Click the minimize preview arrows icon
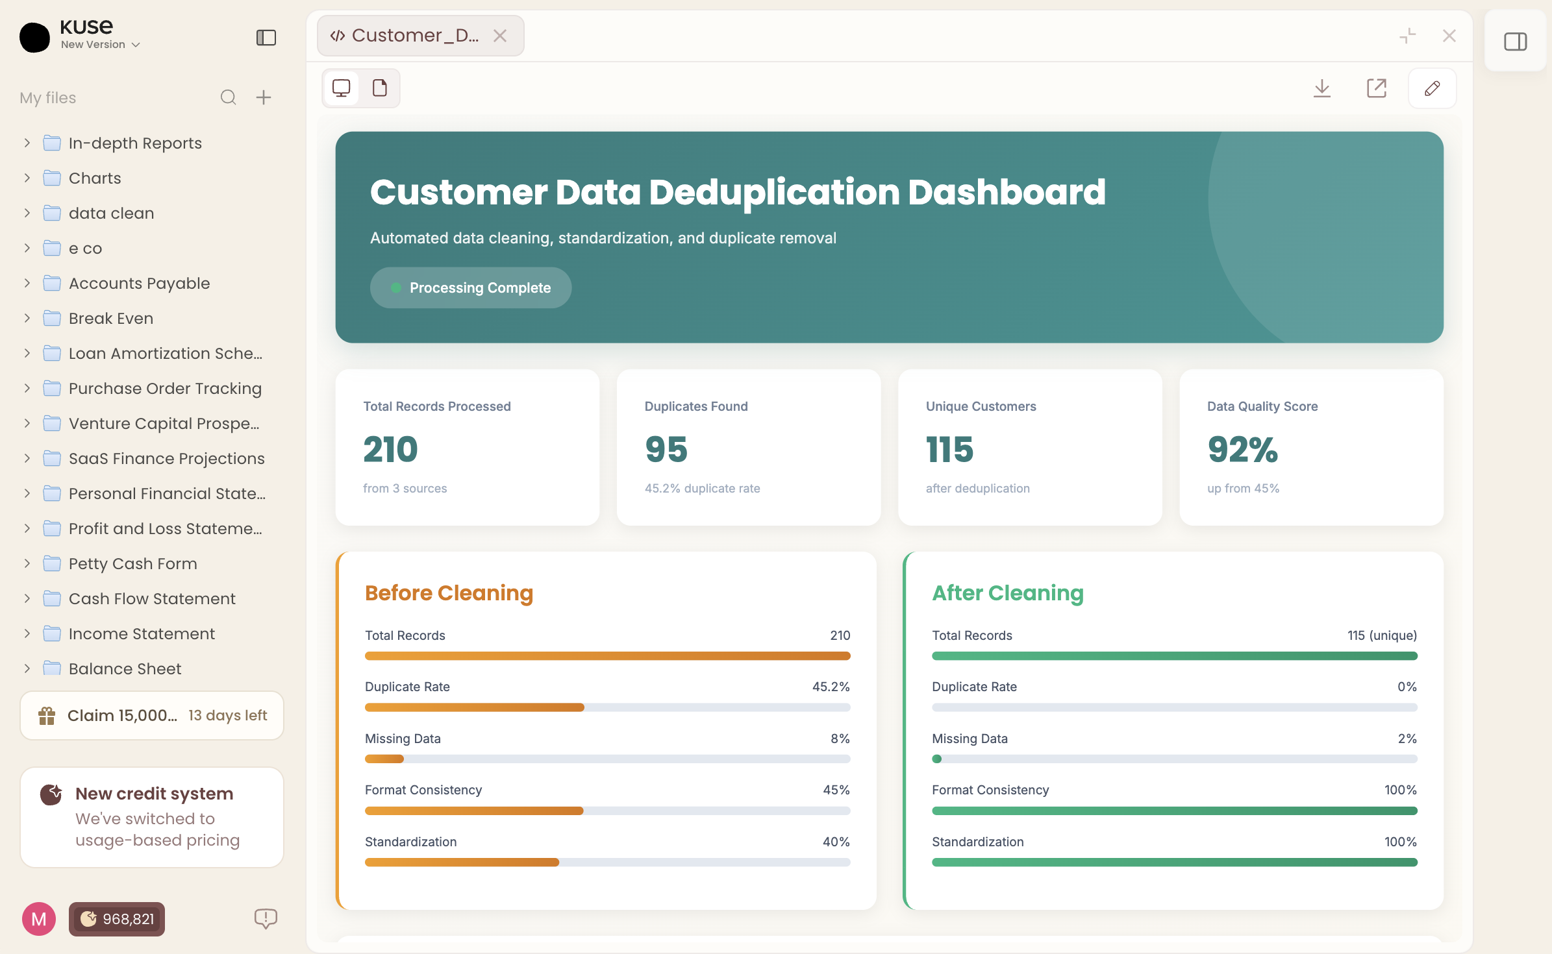The width and height of the screenshot is (1552, 954). pyautogui.click(x=1407, y=36)
